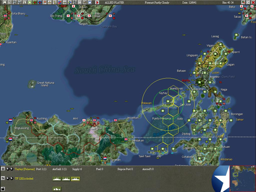
Task: Click British flag at Jesselton
Action: [115, 120]
